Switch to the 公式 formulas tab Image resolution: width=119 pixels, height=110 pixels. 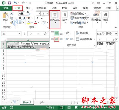(x=54, y=8)
